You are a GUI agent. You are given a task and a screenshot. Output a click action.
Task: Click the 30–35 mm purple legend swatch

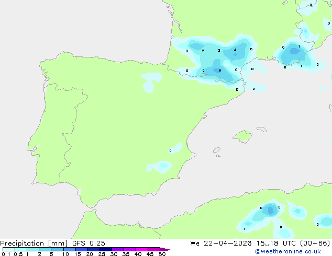[x=117, y=249]
